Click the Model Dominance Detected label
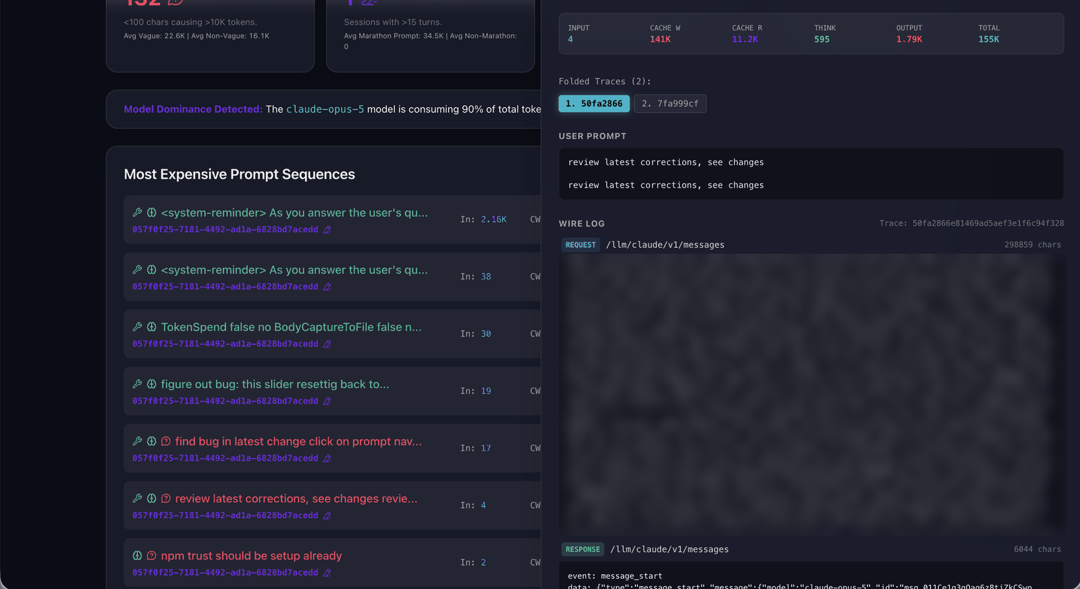Screen dimensions: 1080x589 193,109
